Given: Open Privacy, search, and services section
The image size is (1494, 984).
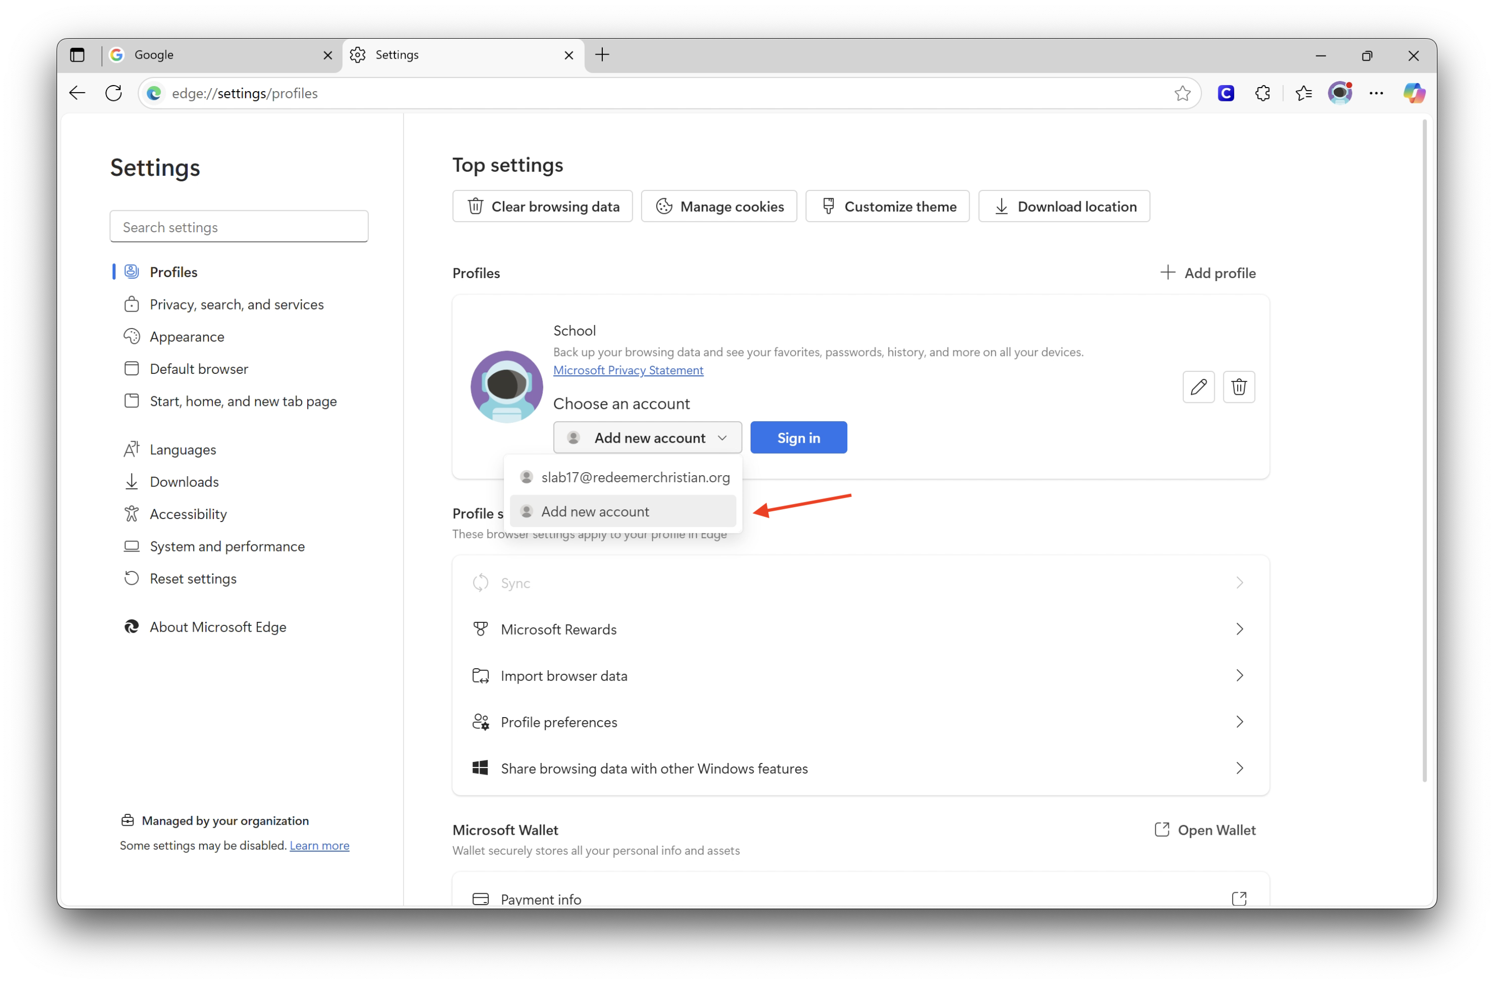Looking at the screenshot, I should click(236, 305).
